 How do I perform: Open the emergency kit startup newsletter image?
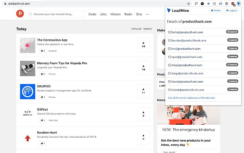189,114
